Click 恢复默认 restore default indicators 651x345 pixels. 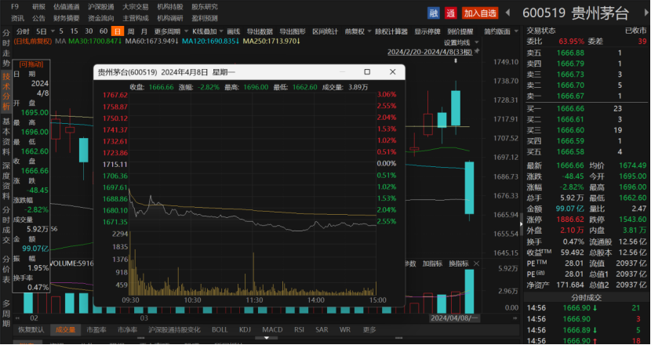[x=31, y=329]
